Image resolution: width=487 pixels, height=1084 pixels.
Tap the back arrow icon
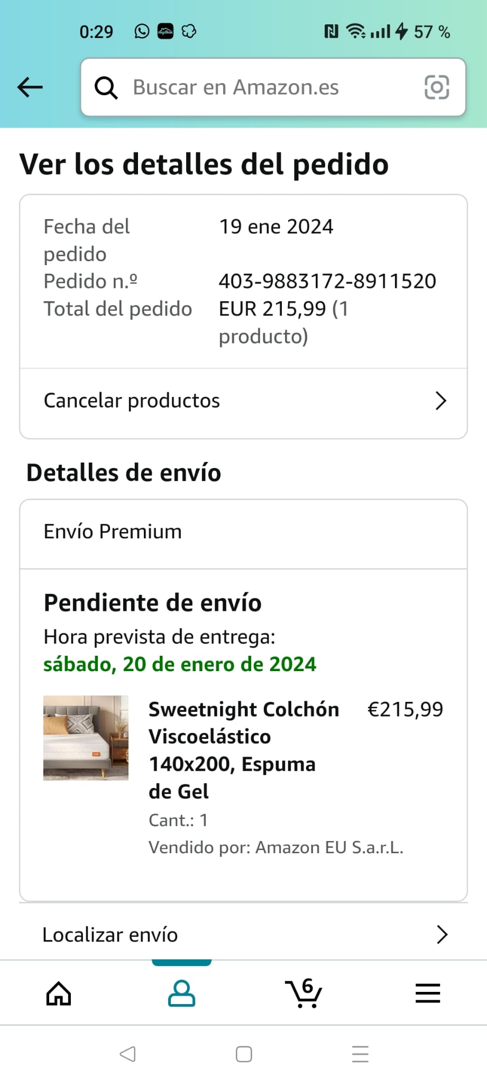pos(30,87)
